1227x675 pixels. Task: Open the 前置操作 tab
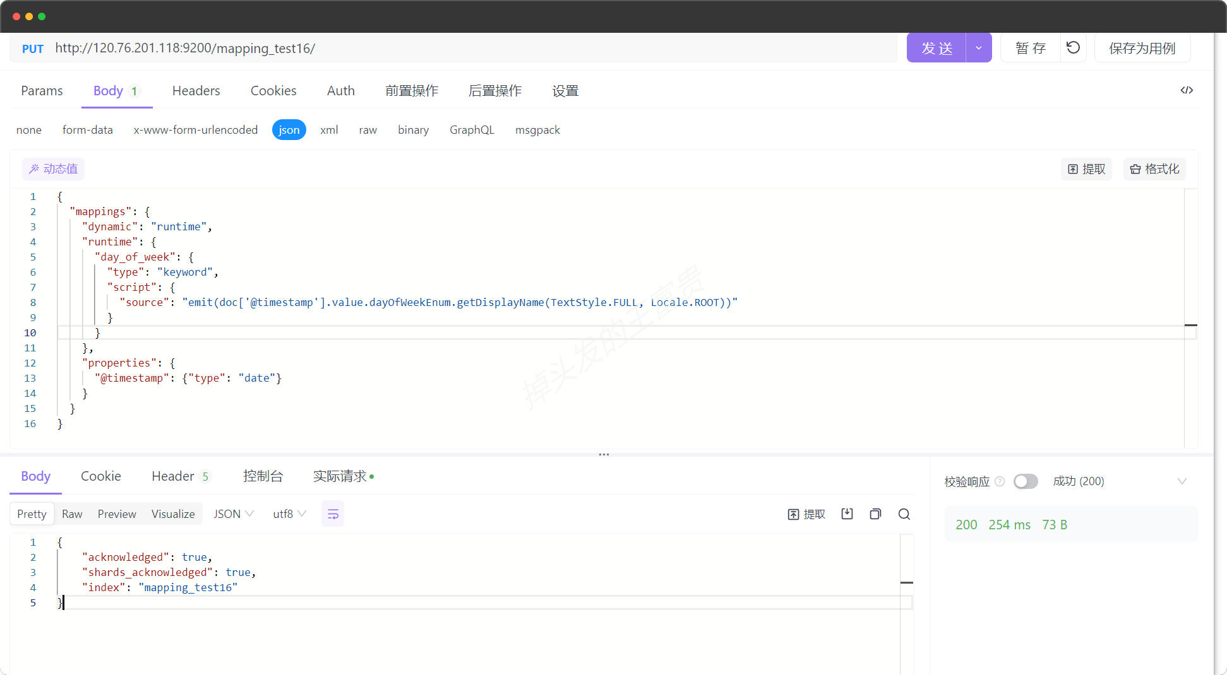click(x=412, y=91)
